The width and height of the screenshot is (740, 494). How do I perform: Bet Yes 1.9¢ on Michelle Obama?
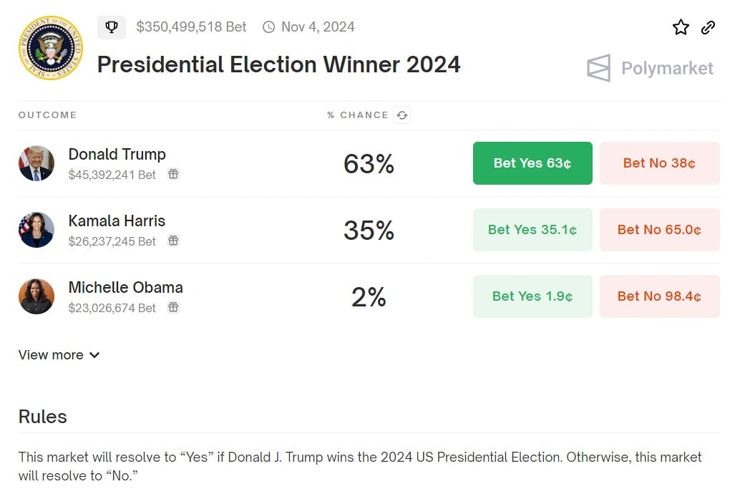532,296
